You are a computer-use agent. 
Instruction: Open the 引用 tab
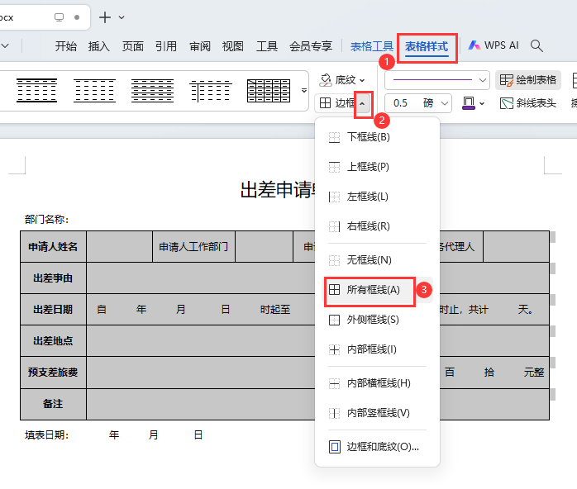click(166, 46)
